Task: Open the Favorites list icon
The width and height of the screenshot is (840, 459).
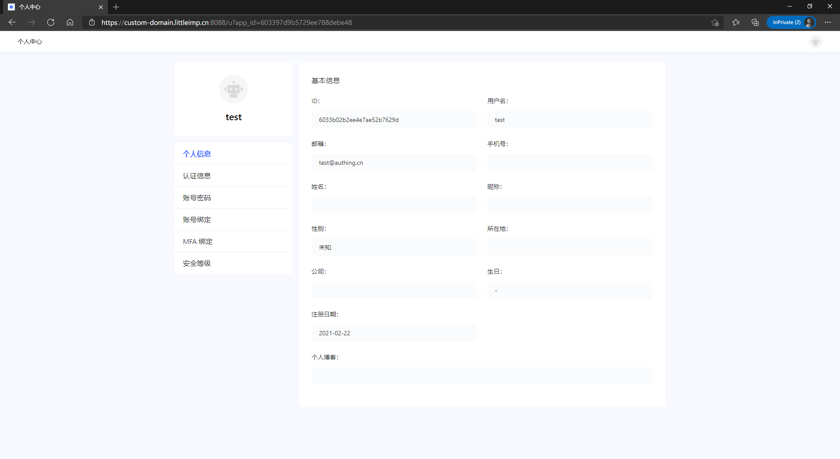Action: coord(736,22)
